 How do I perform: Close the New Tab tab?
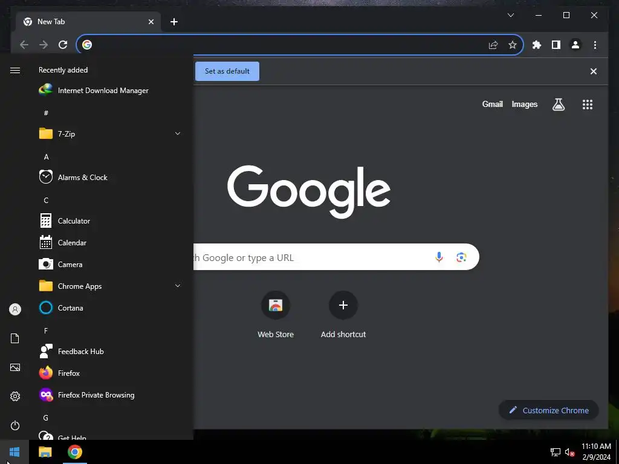(x=151, y=22)
